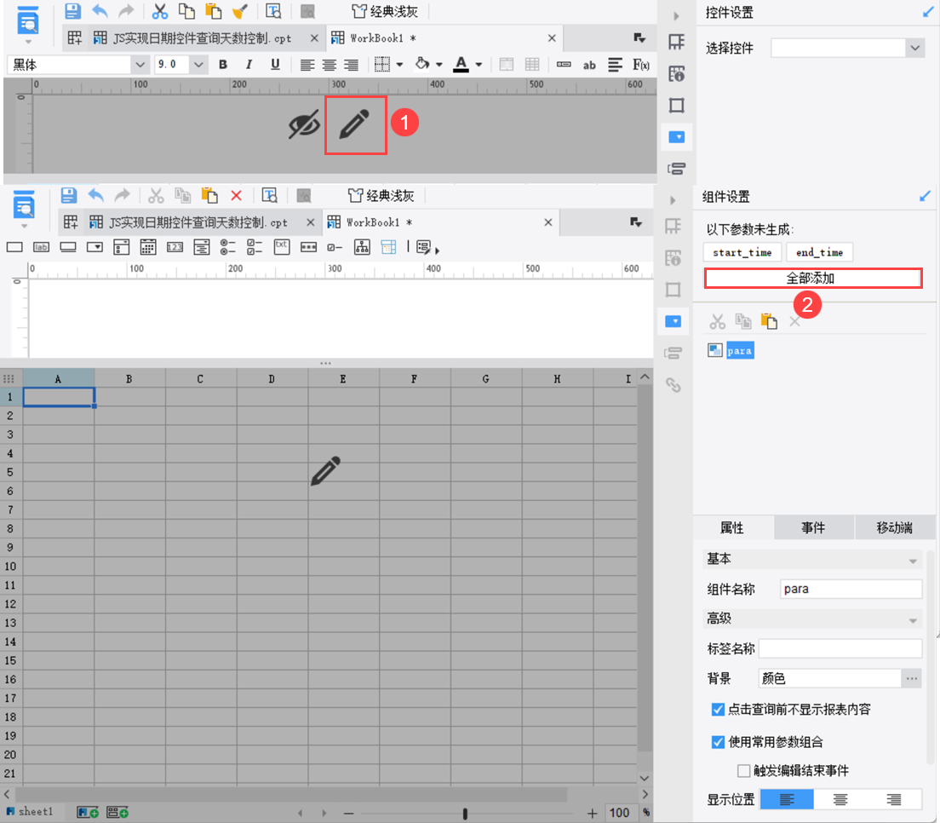Set 显示位置 to left alignment
The height and width of the screenshot is (823, 940).
click(787, 800)
